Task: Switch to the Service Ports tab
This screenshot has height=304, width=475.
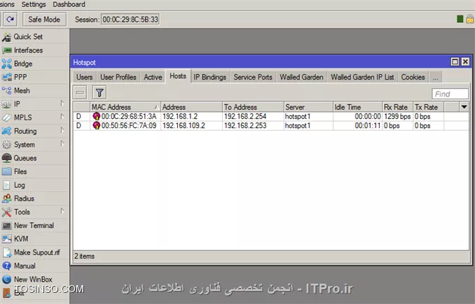Action: [253, 78]
